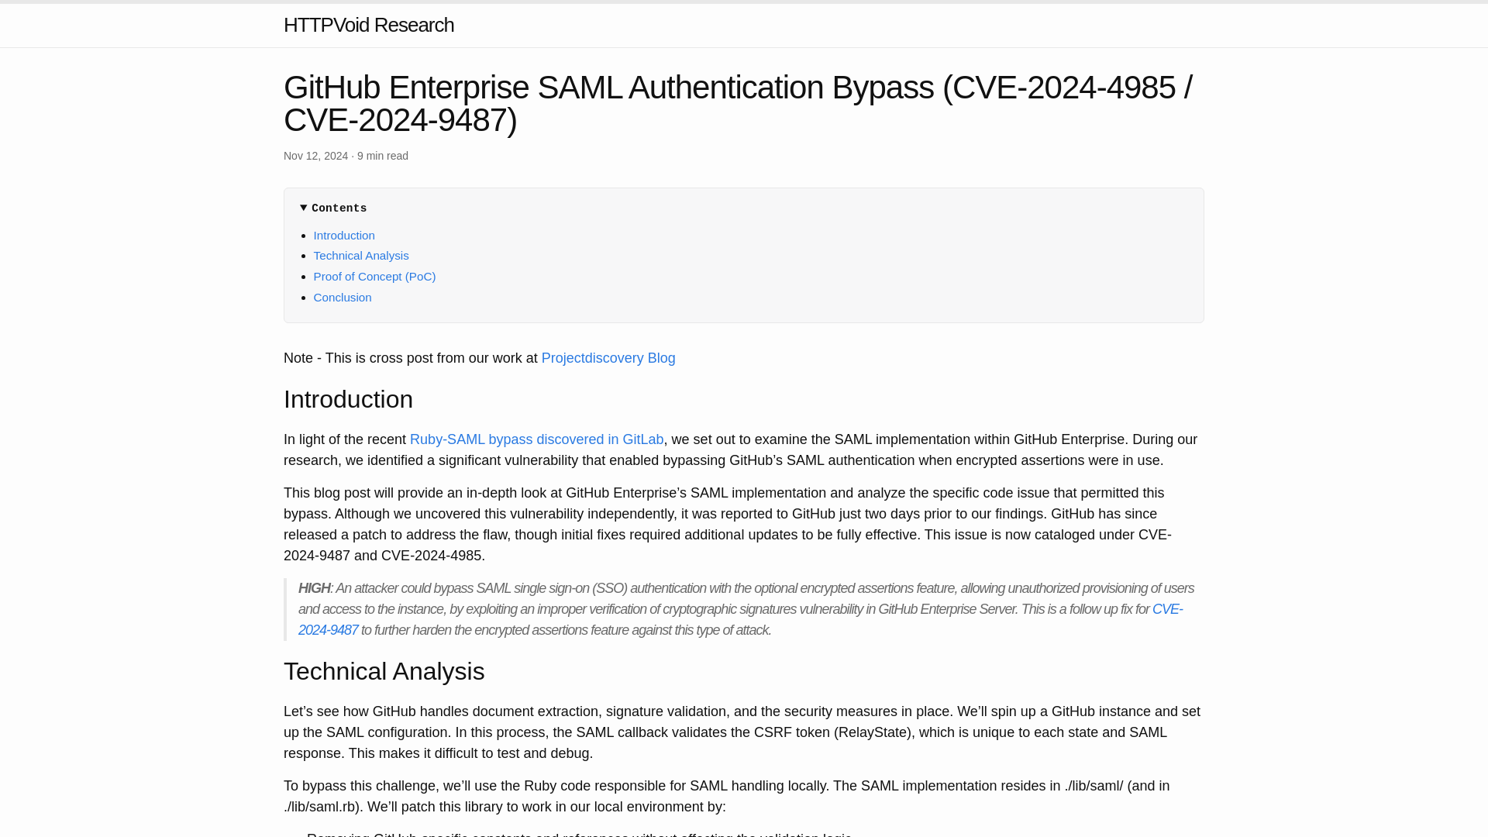Image resolution: width=1488 pixels, height=837 pixels.
Task: Go to Conclusion contents link
Action: 343,297
